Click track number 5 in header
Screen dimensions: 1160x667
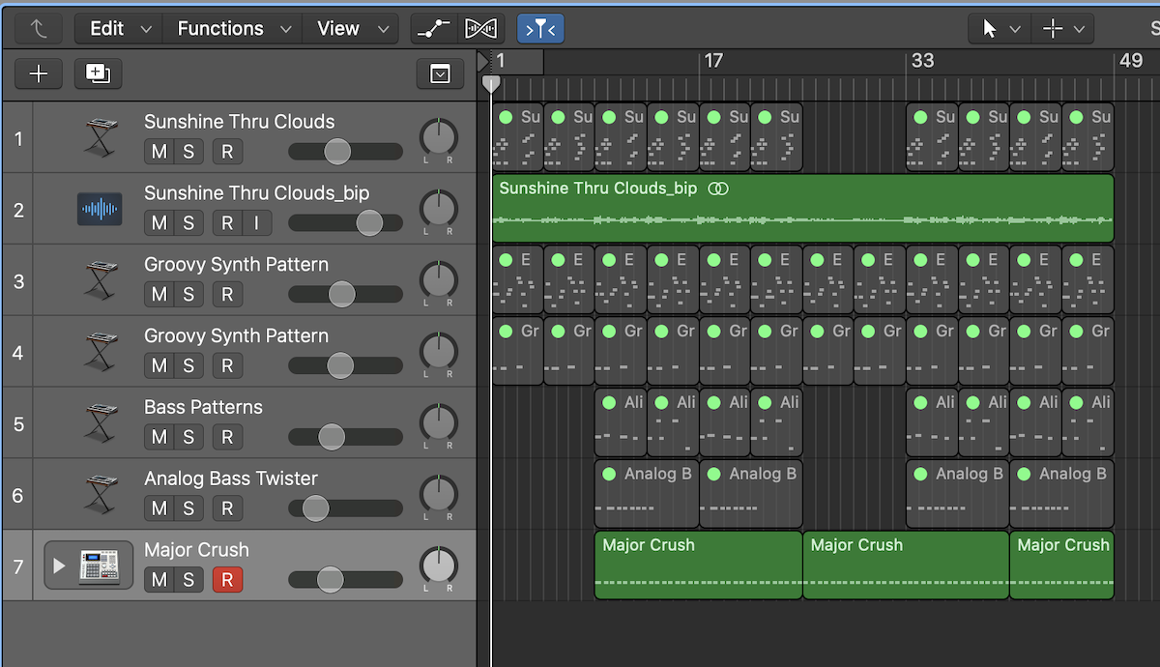click(17, 423)
